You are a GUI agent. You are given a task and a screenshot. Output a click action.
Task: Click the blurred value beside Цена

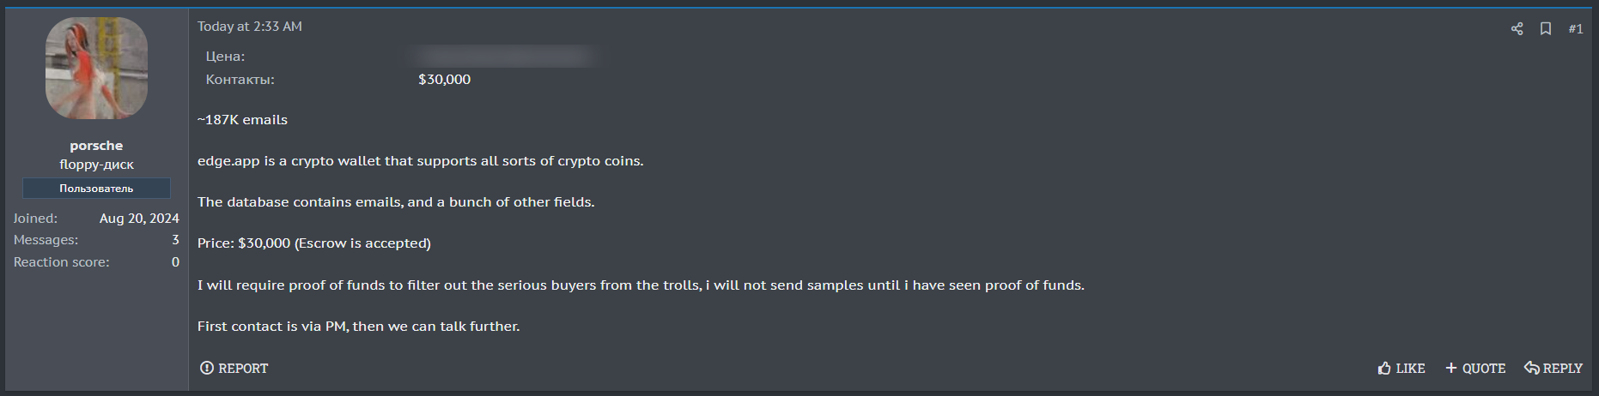tap(503, 57)
